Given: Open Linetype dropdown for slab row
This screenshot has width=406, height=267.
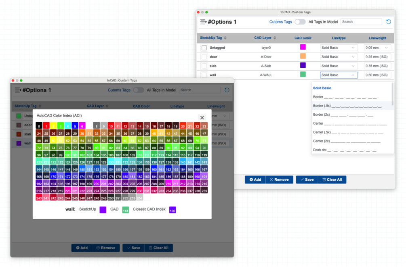Looking at the screenshot, I should (339, 66).
